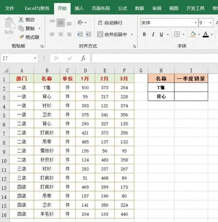Click the formula Cancel X icon

[56, 58]
